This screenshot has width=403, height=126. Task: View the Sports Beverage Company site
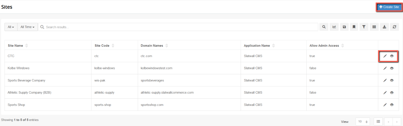click(x=392, y=80)
